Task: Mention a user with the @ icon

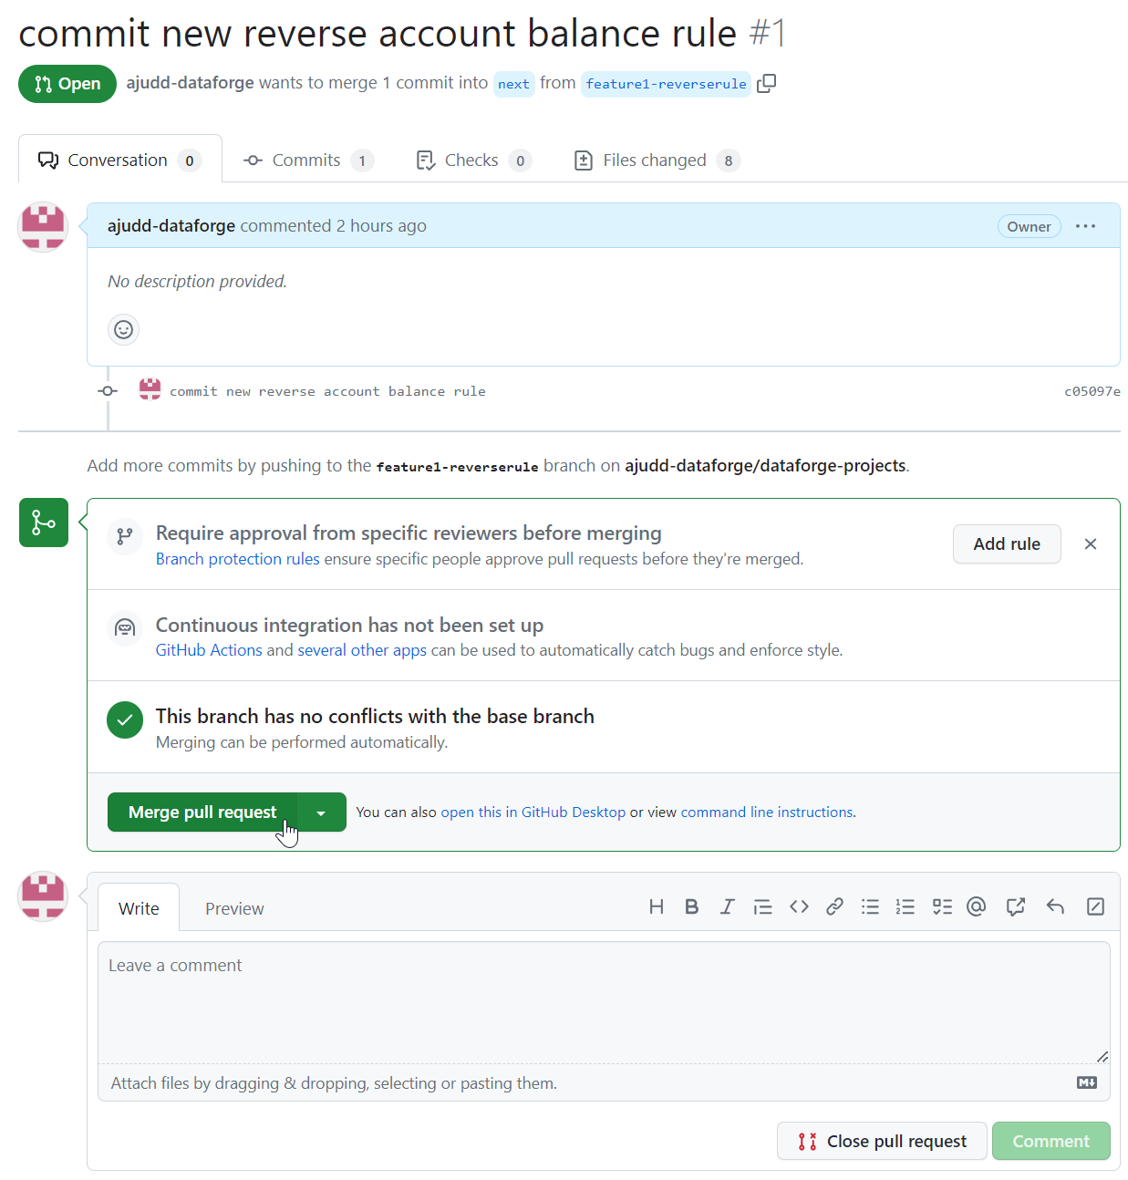Action: click(x=977, y=906)
